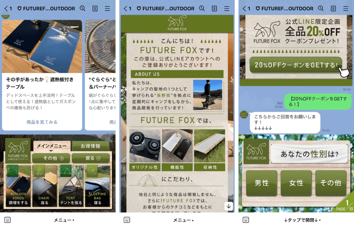Collapse the メニュー bar on the left screen
This screenshot has height=229, width=354.
pos(64,220)
